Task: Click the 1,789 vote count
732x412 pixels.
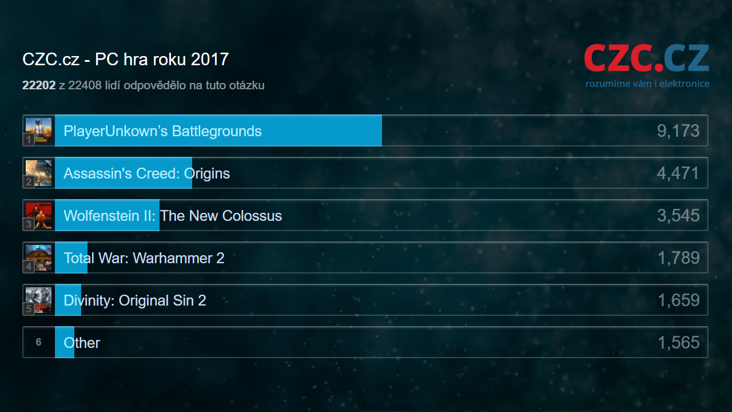Action: pos(678,258)
